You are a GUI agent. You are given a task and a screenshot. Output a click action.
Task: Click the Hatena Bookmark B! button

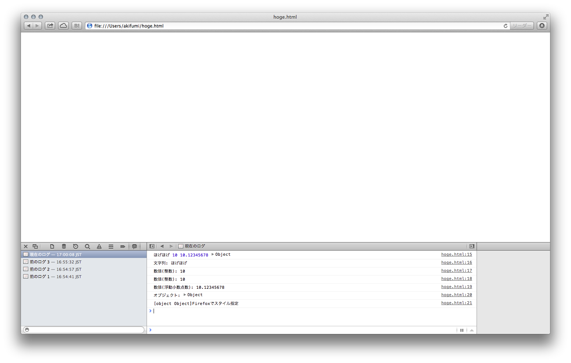click(76, 26)
